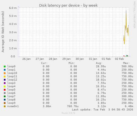The width and height of the screenshot is (137, 116).
Task: Click loop7 max value 300.00u
Action: pos(127,96)
